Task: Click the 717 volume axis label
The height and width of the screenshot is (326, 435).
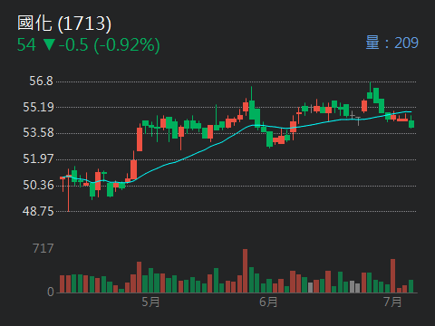Action: click(x=43, y=248)
